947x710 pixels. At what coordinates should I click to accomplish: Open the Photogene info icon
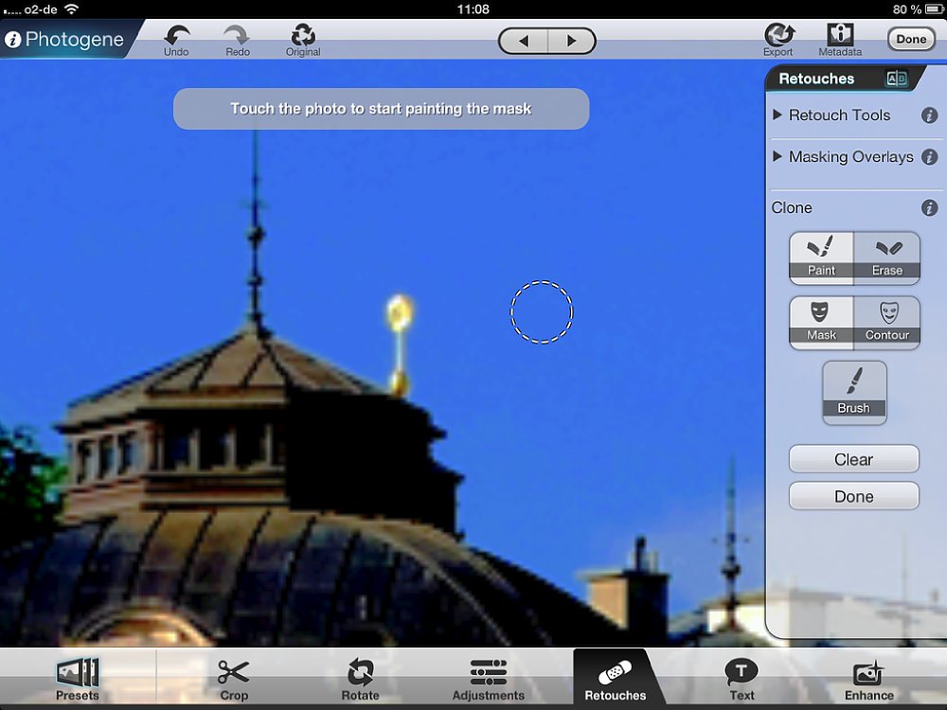13,40
